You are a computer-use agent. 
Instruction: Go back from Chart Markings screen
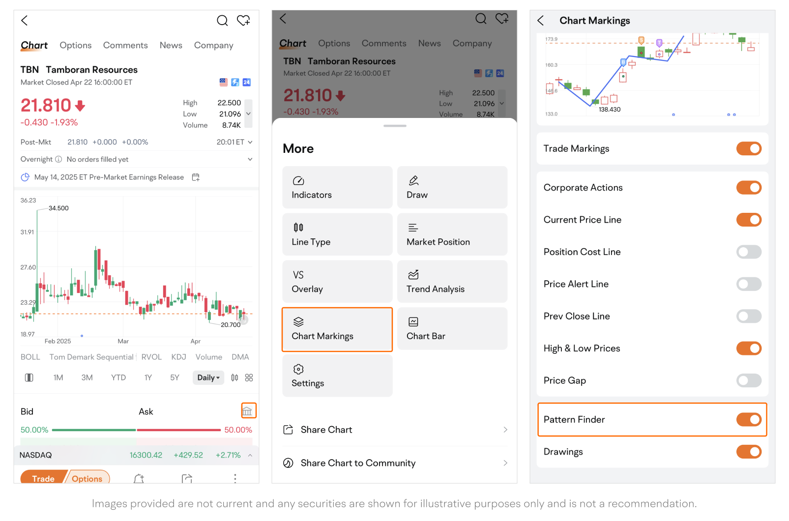click(x=541, y=21)
